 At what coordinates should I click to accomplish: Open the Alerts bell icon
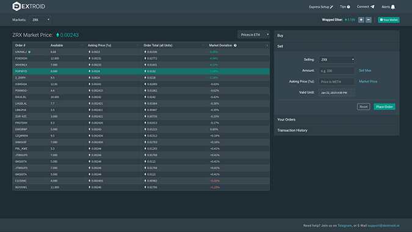[393, 7]
